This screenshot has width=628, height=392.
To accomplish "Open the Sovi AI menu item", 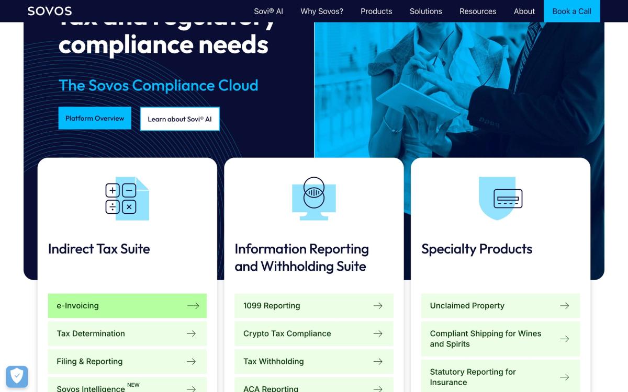I will 268,11.
